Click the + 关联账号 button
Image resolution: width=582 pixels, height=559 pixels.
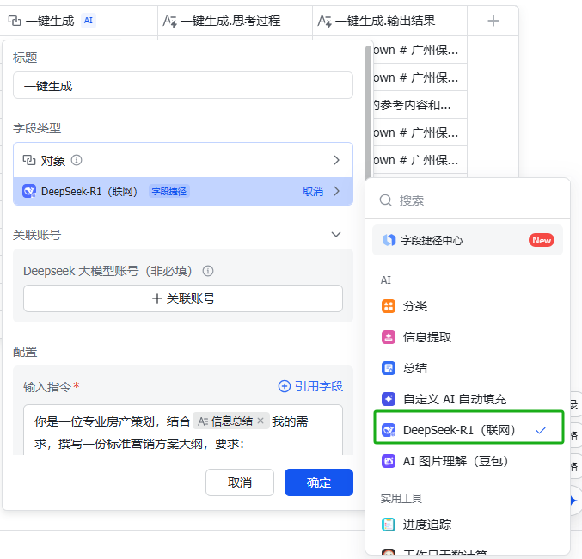183,298
